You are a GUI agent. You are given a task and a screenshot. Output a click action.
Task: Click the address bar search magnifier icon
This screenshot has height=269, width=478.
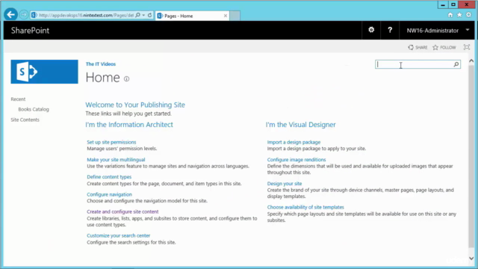(137, 15)
